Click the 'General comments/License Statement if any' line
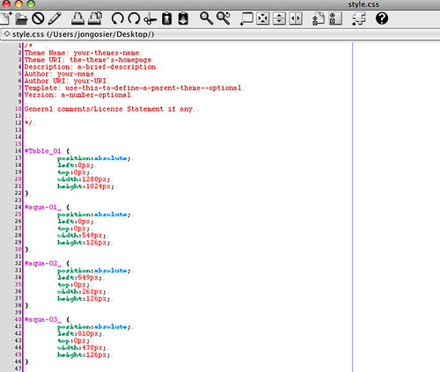Image resolution: width=440 pixels, height=372 pixels. (109, 109)
